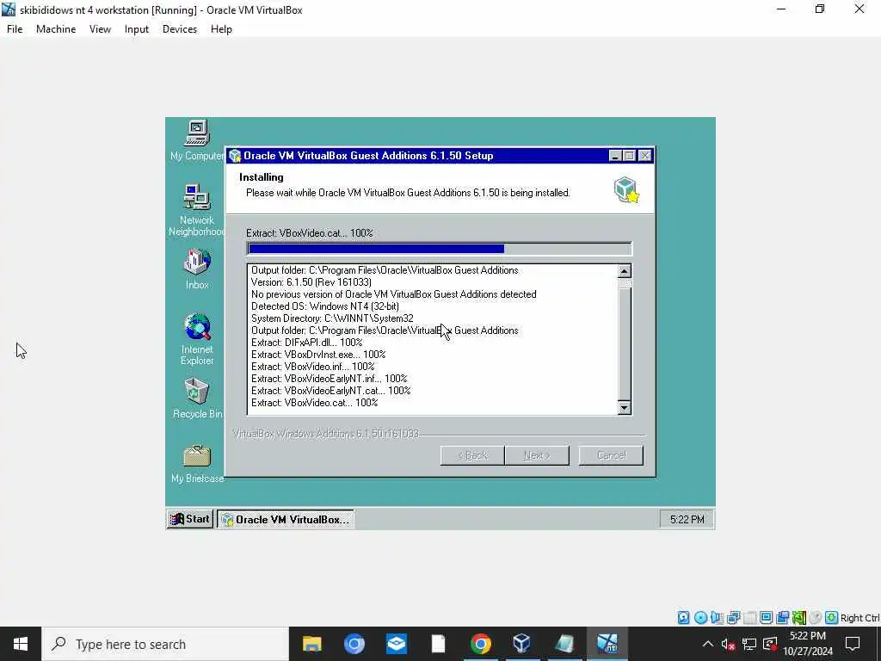Open the white document icon on host taskbar
The image size is (881, 661).
[438, 644]
